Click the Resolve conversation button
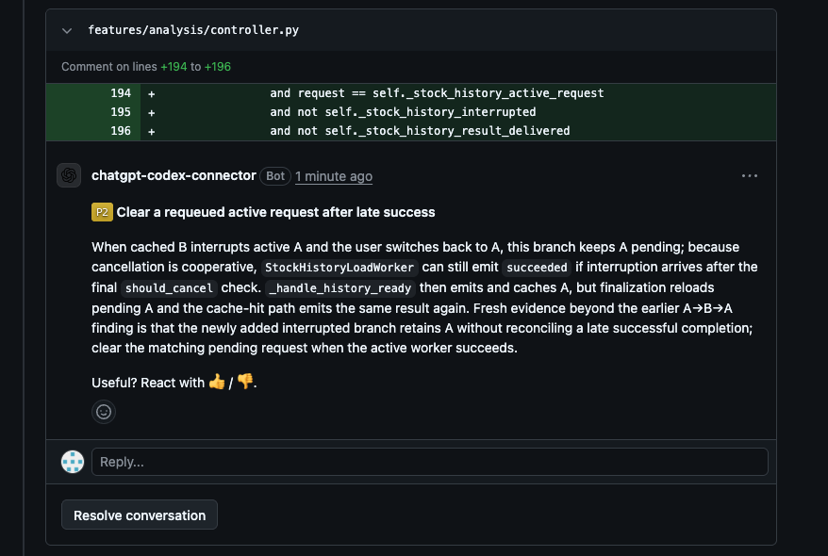The image size is (828, 556). tap(140, 515)
